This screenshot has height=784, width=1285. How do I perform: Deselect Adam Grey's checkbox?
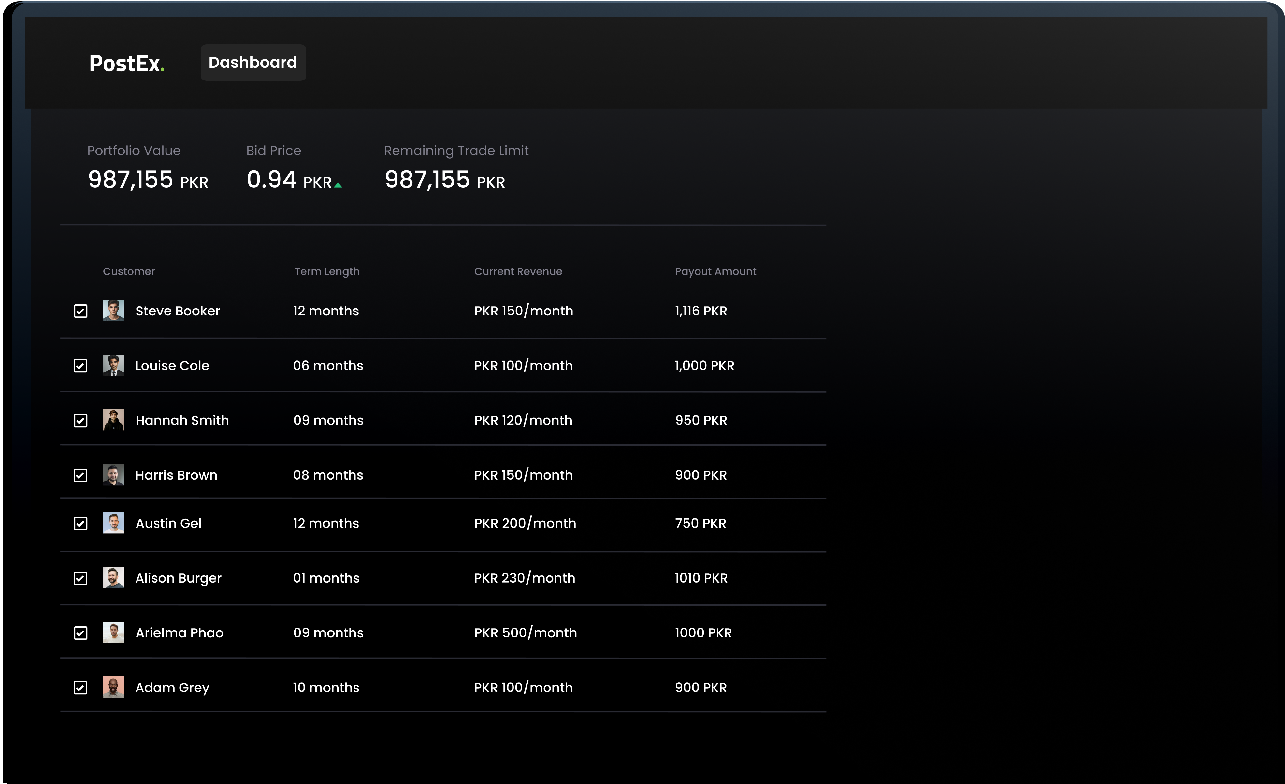click(80, 688)
